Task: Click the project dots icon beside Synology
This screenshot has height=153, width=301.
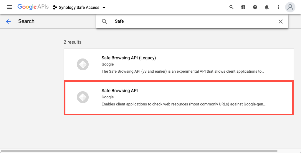Action: [55, 7]
